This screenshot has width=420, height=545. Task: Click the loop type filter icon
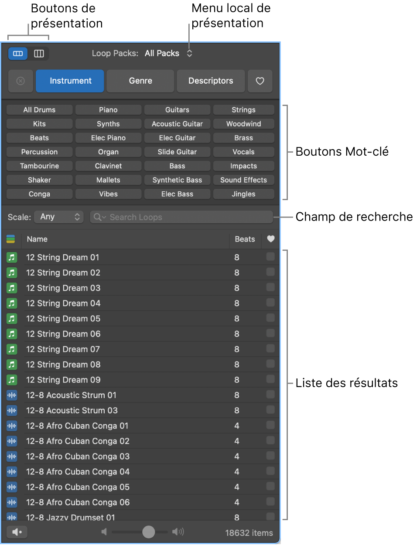11,239
